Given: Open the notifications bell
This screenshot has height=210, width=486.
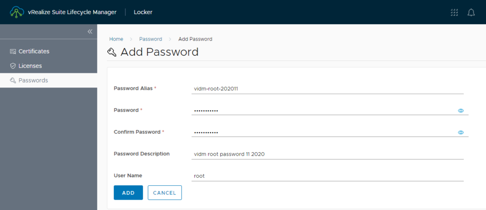Looking at the screenshot, I should (x=471, y=12).
